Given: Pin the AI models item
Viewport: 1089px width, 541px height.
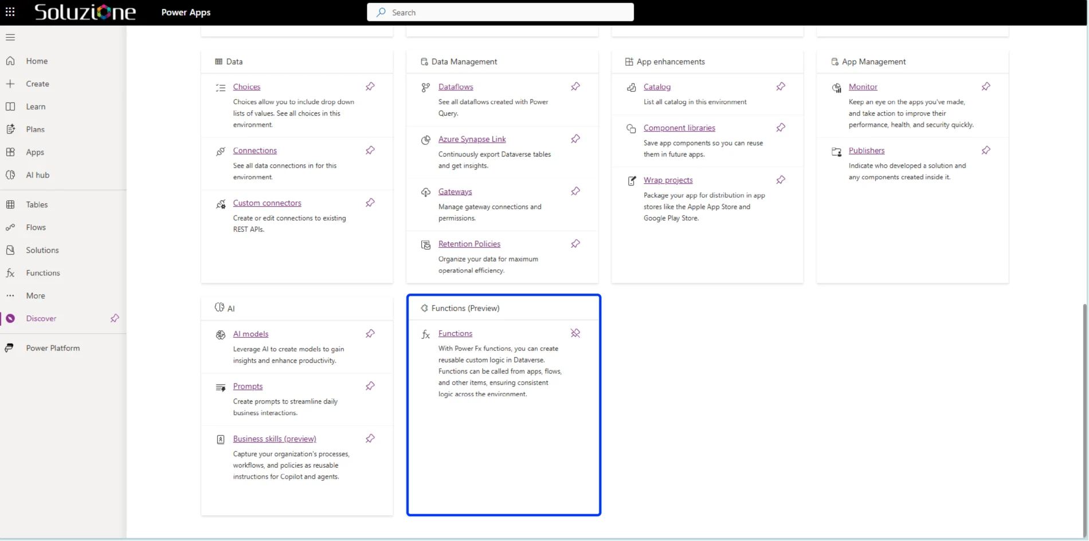Looking at the screenshot, I should click(x=370, y=334).
